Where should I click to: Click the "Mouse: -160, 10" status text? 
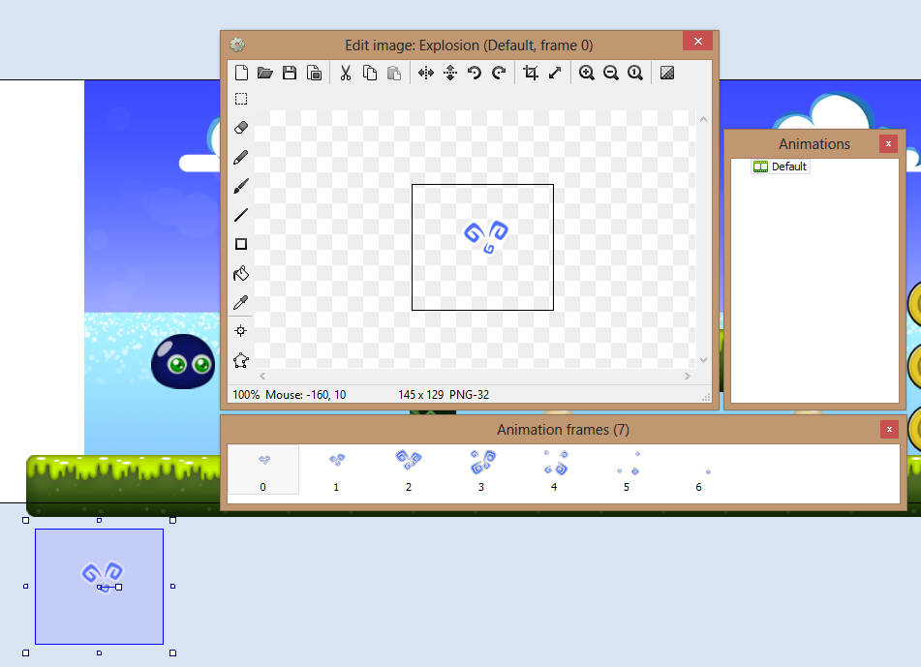point(305,395)
